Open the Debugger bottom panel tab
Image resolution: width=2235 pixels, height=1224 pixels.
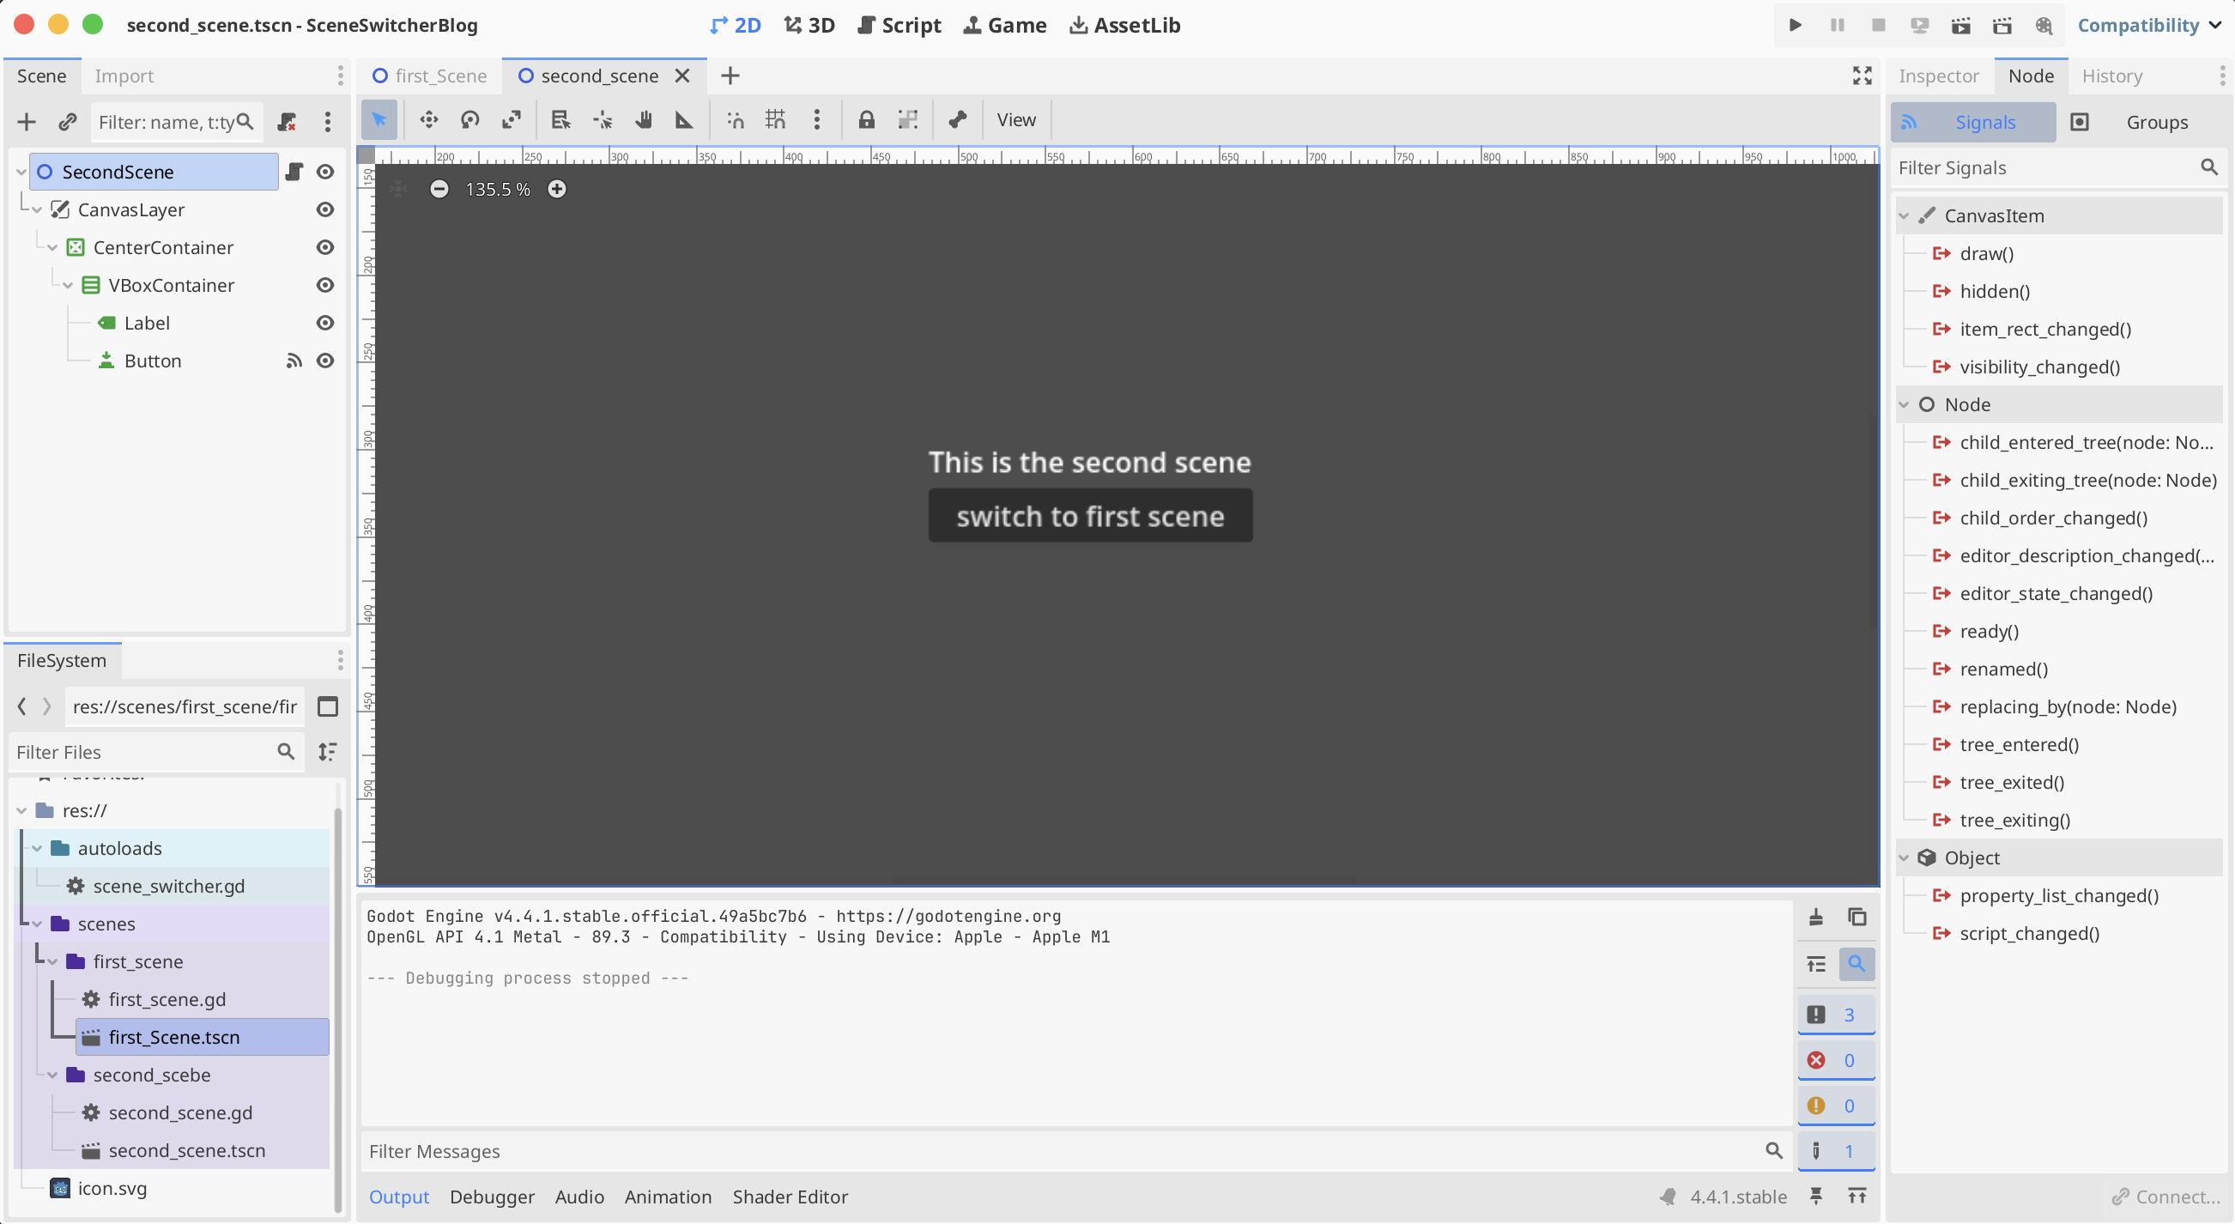pyautogui.click(x=492, y=1197)
